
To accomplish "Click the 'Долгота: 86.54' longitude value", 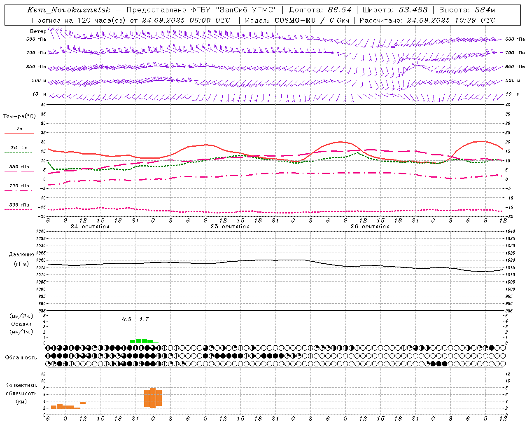I will tap(320, 10).
